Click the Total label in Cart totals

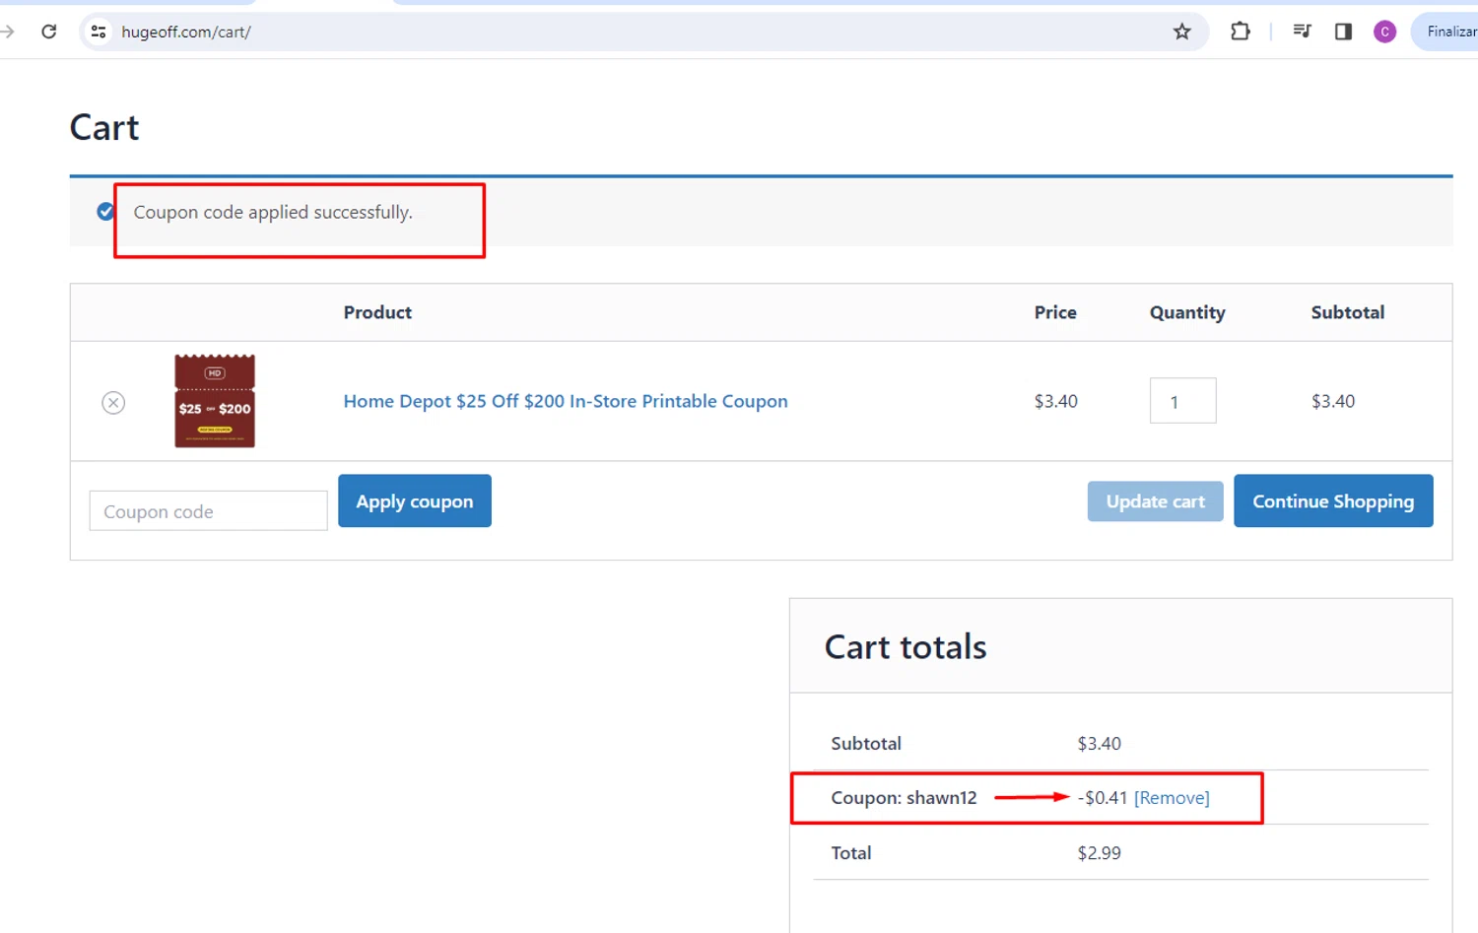click(850, 853)
